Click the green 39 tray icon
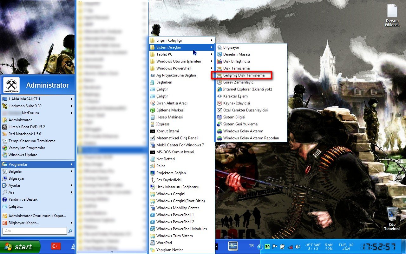This screenshot has height=254, width=406. (267, 247)
